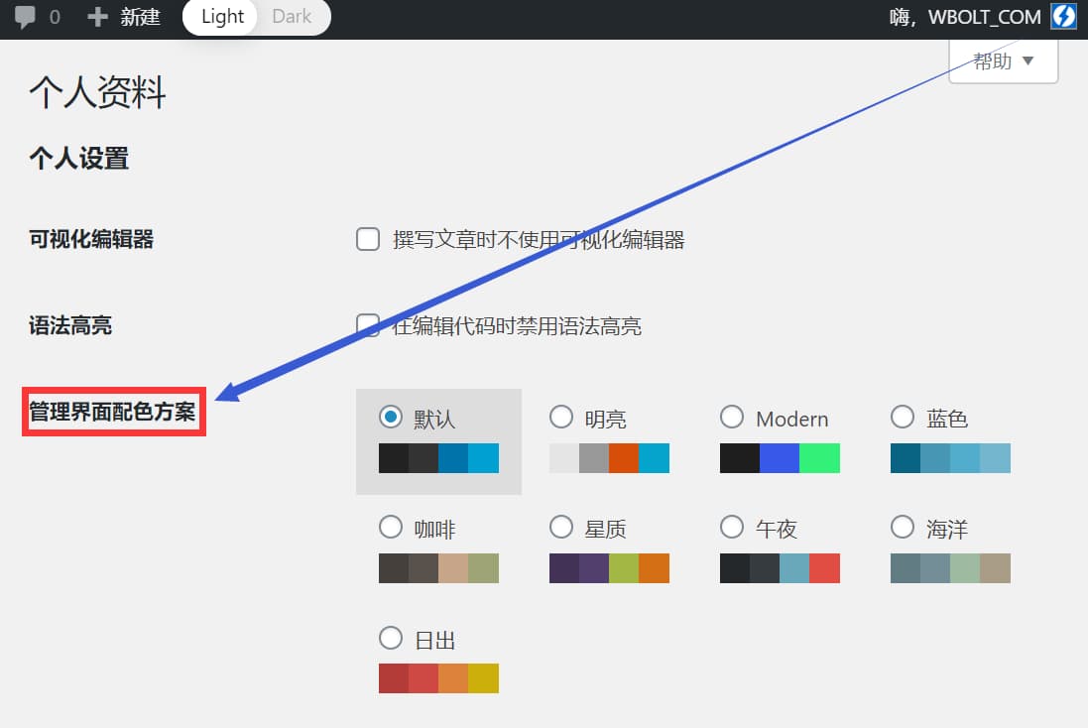Click the 默认 scheme color strip
Screen dimensions: 1088x728
[437, 457]
